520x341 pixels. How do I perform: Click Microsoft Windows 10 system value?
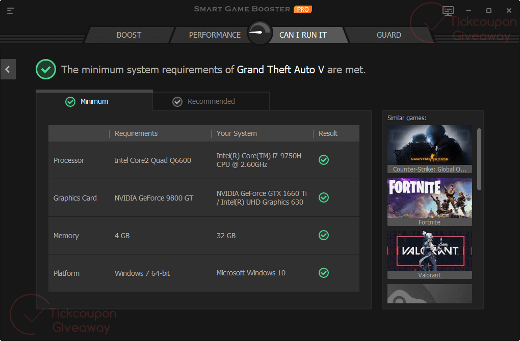pyautogui.click(x=251, y=273)
